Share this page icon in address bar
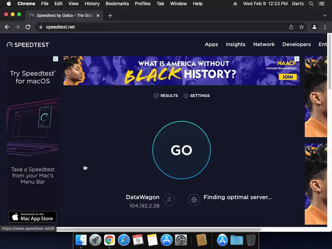 click(x=291, y=27)
